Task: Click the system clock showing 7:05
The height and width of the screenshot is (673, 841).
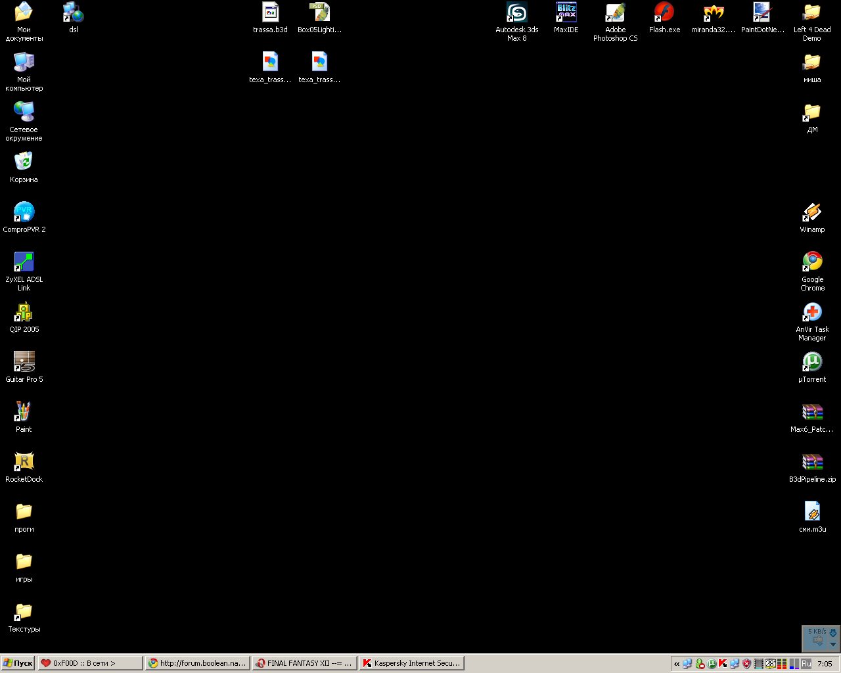Action: (x=825, y=664)
